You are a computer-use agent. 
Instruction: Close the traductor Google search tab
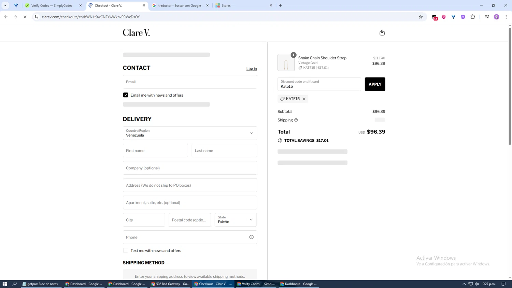pyautogui.click(x=207, y=5)
